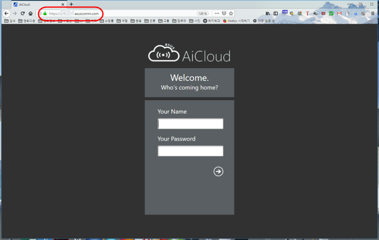Screen dimensions: 379x240
Task: Click the Your Password input field
Action: pos(190,151)
